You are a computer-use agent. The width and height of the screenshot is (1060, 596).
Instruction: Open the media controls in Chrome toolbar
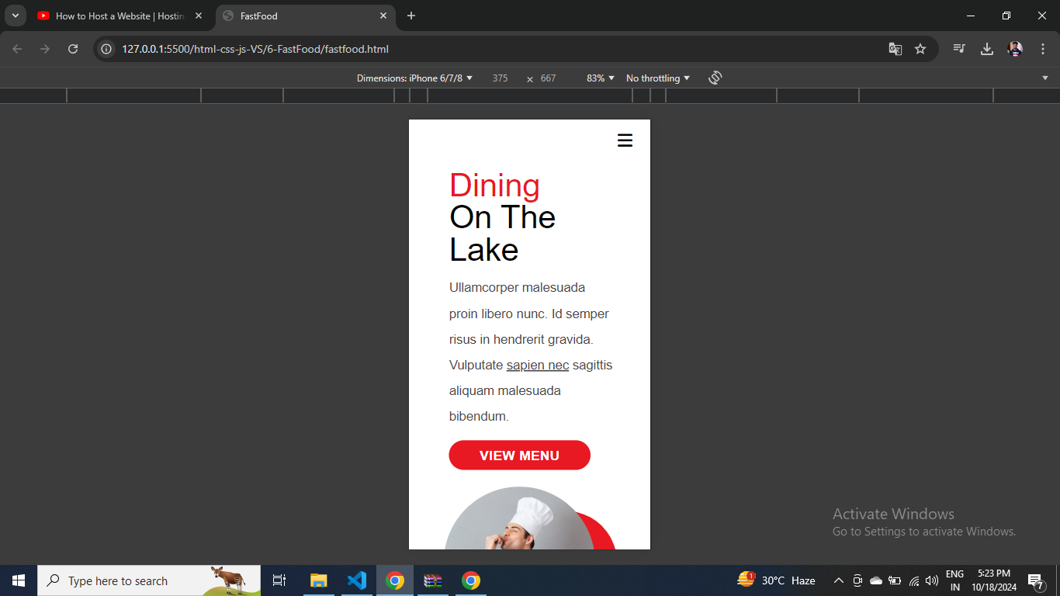point(960,49)
